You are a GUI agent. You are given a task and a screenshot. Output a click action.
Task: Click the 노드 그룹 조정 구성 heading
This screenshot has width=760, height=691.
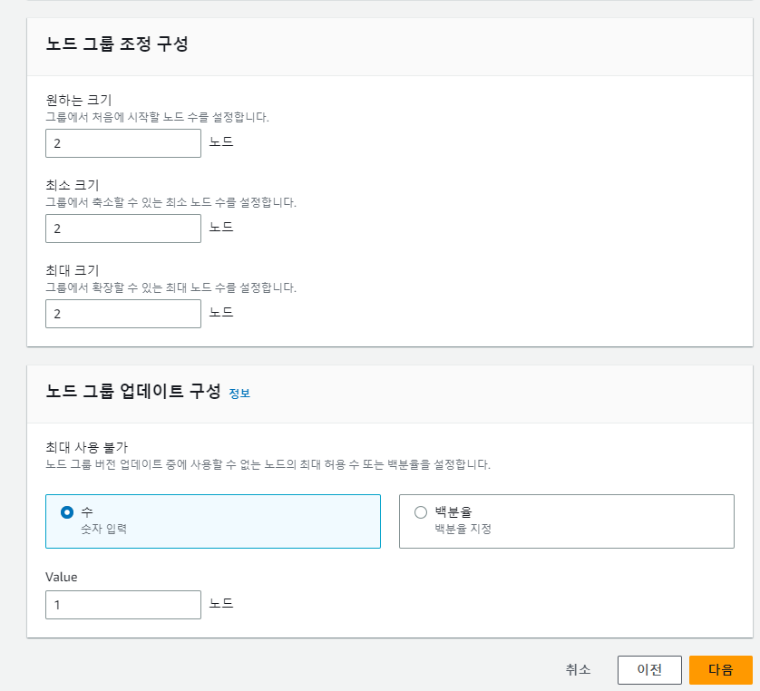(x=117, y=44)
